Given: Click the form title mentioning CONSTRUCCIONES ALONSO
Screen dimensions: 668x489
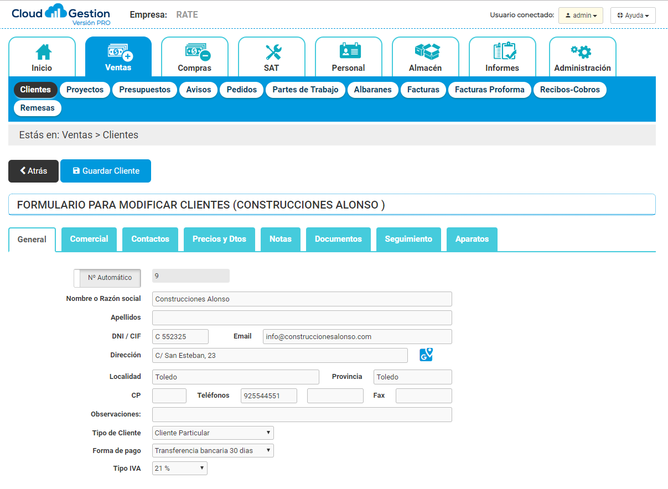Looking at the screenshot, I should coord(201,205).
